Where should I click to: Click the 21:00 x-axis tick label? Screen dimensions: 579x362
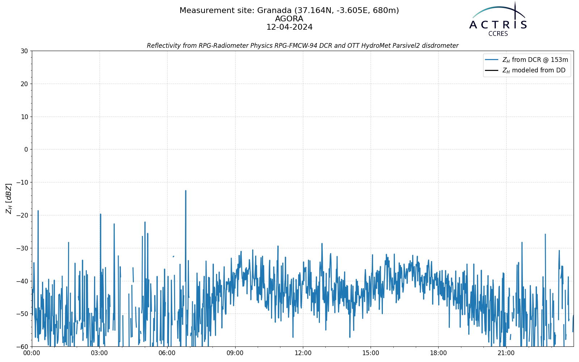506,353
